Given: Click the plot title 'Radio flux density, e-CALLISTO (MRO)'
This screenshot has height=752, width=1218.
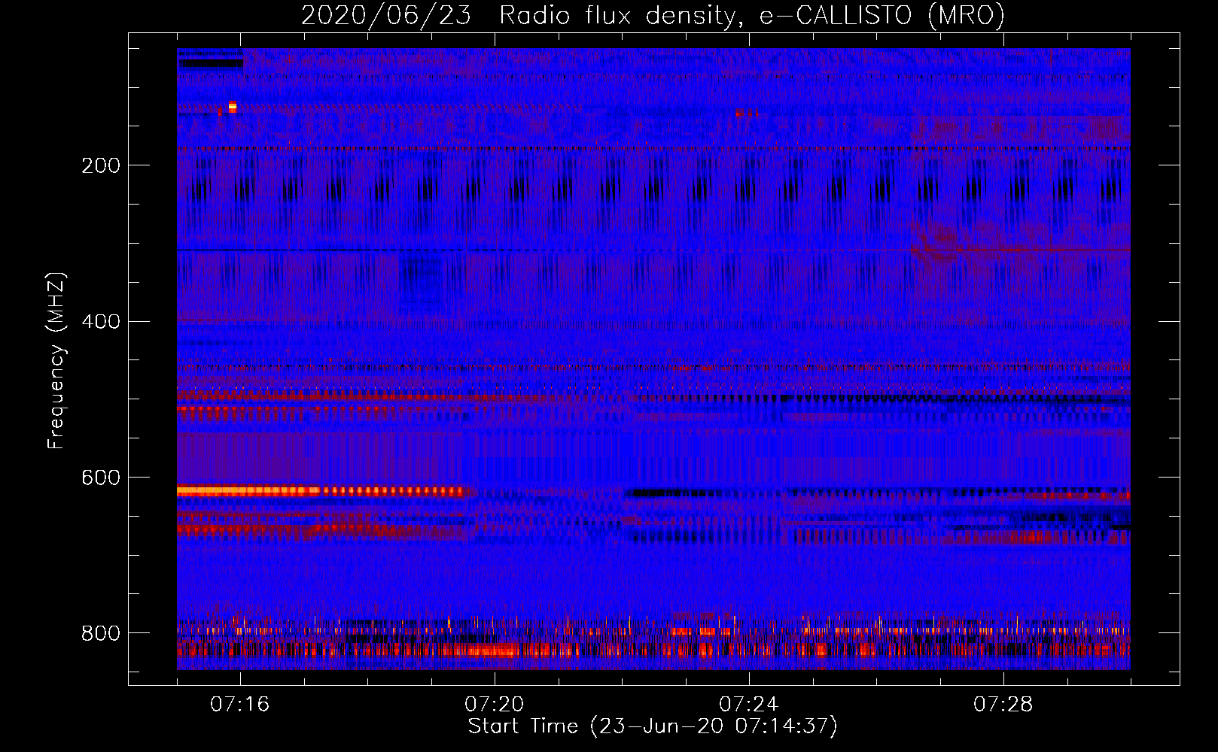Looking at the screenshot, I should [x=751, y=15].
